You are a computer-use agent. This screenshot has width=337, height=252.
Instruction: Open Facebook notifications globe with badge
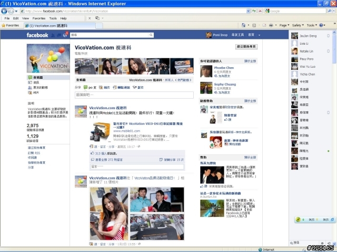coord(65,35)
